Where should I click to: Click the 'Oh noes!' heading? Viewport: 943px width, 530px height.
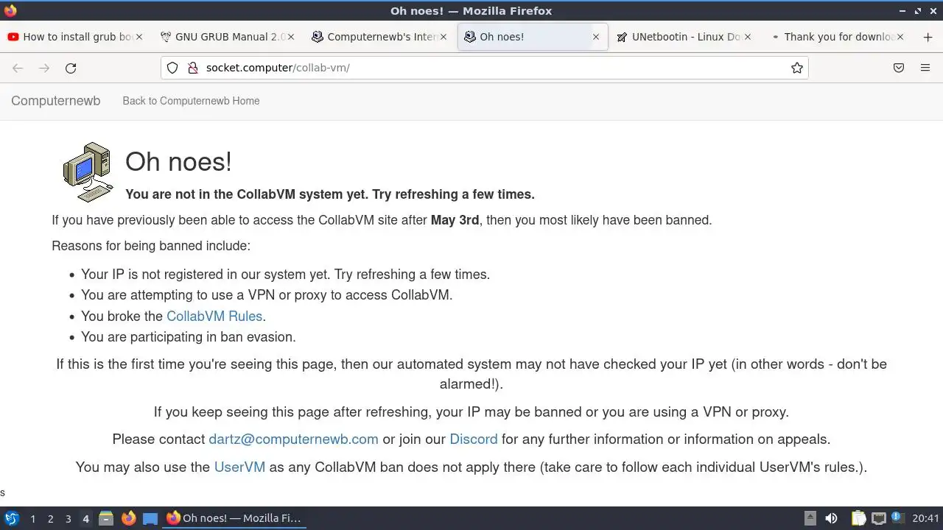point(178,161)
